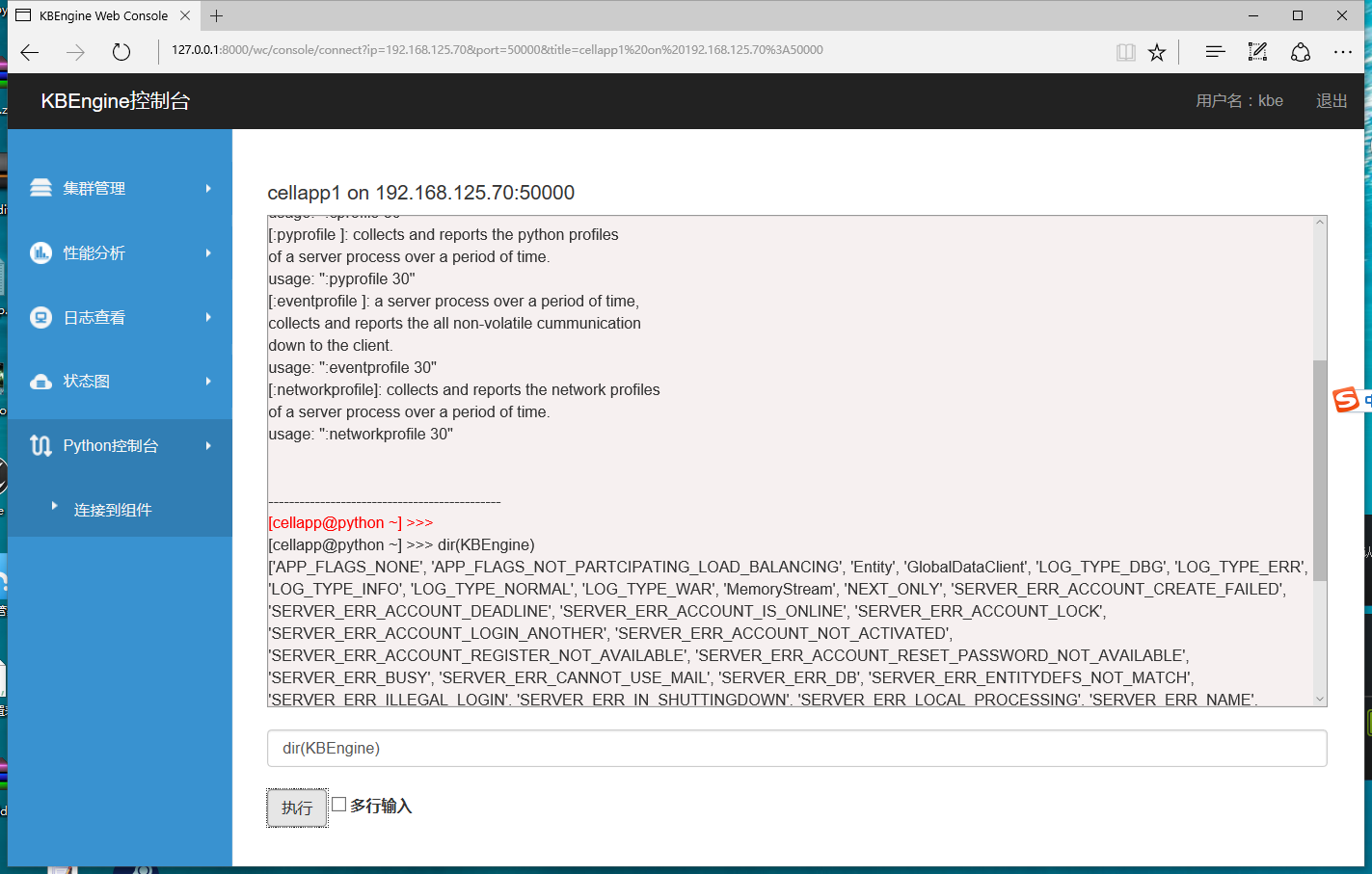The image size is (1372, 874).
Task: Toggle the 多行输入 checkbox
Action: pos(339,804)
